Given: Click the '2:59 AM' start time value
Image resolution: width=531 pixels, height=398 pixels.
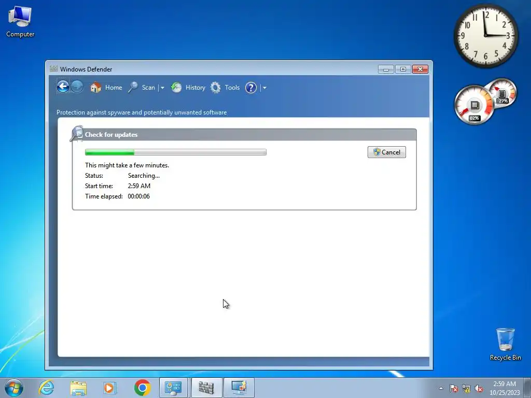Looking at the screenshot, I should [x=139, y=186].
